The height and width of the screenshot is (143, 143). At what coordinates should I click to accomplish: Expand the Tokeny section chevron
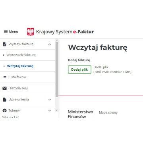[x=50, y=110]
